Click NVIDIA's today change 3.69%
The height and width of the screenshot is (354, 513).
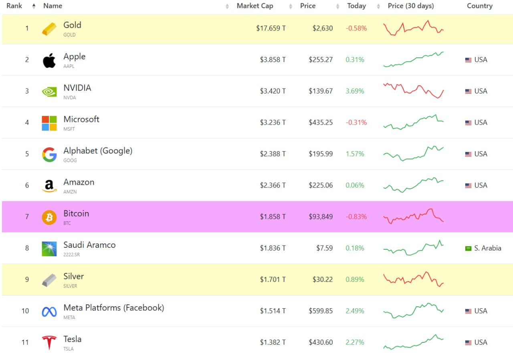(x=355, y=91)
